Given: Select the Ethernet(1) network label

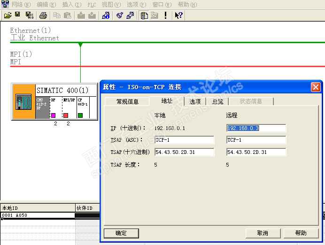Looking at the screenshot, I should [x=31, y=30].
